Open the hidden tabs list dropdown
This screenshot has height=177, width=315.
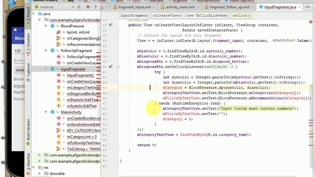[x=308, y=7]
